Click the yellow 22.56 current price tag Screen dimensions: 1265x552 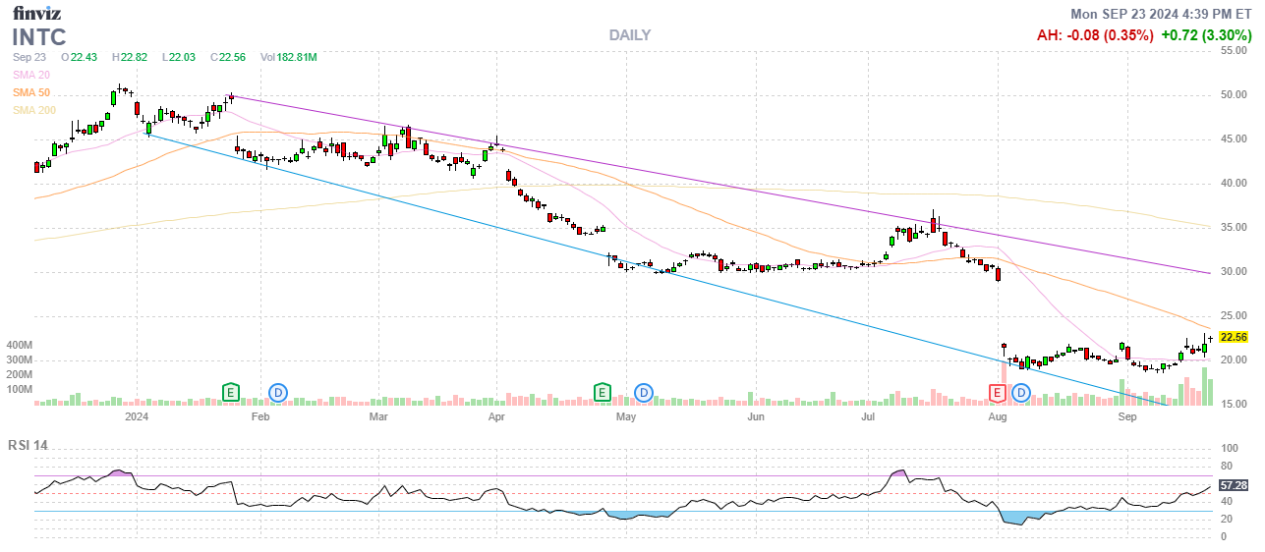(1233, 337)
